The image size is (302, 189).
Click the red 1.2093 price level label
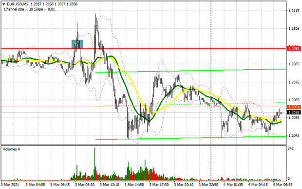pos(294,49)
